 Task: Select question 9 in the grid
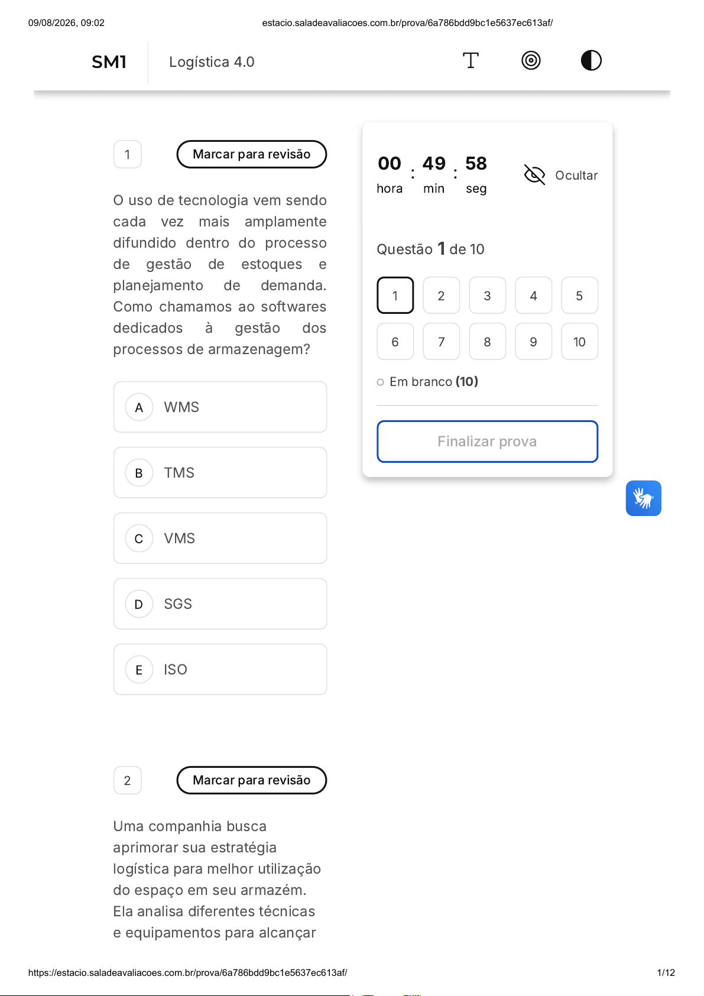[x=533, y=342]
